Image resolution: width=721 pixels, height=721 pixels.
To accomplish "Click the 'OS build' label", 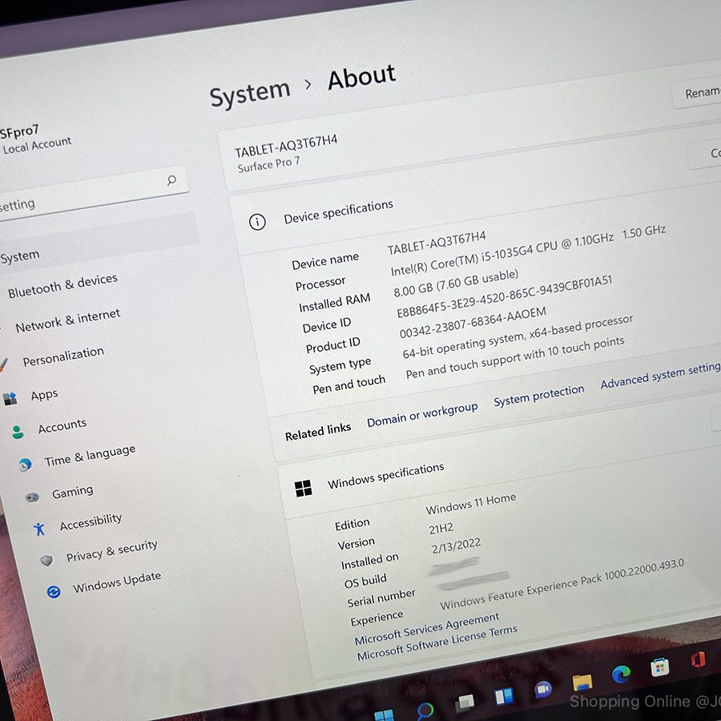I will (365, 582).
